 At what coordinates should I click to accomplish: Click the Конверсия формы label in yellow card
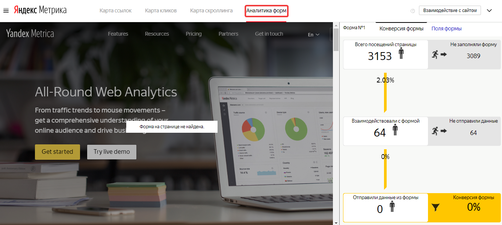tap(473, 197)
